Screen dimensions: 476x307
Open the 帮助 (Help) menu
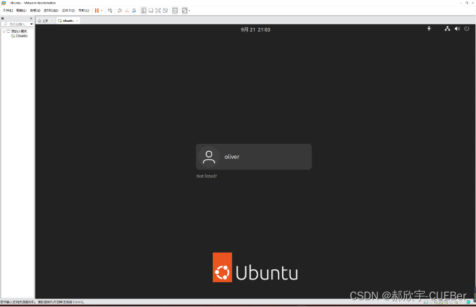(84, 10)
